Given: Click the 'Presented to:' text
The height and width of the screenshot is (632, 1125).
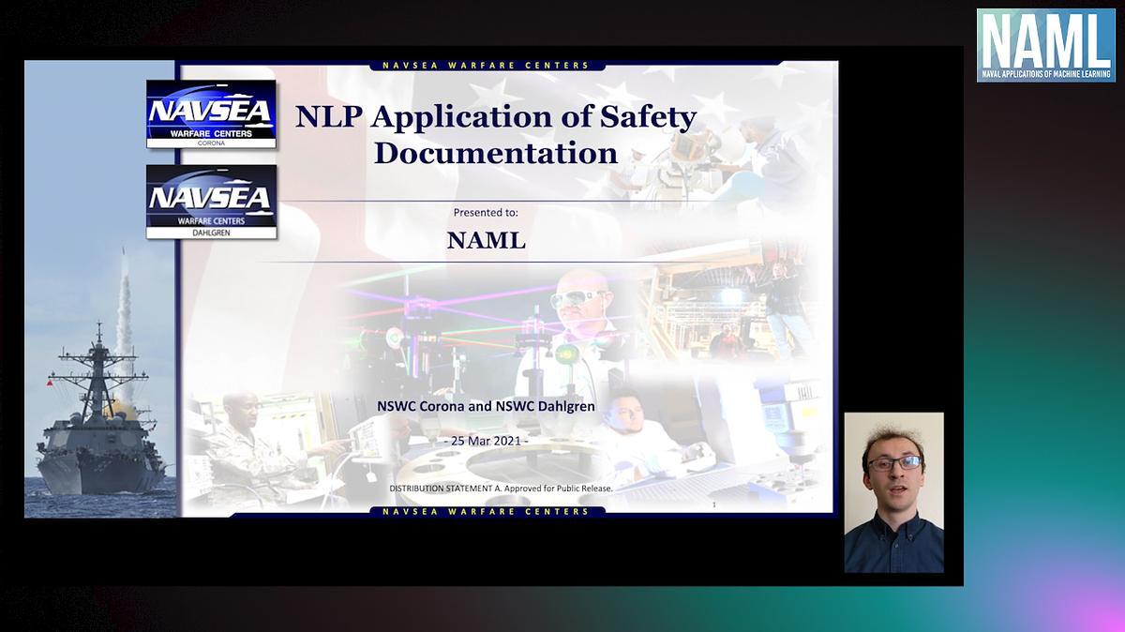Looking at the screenshot, I should pyautogui.click(x=486, y=213).
